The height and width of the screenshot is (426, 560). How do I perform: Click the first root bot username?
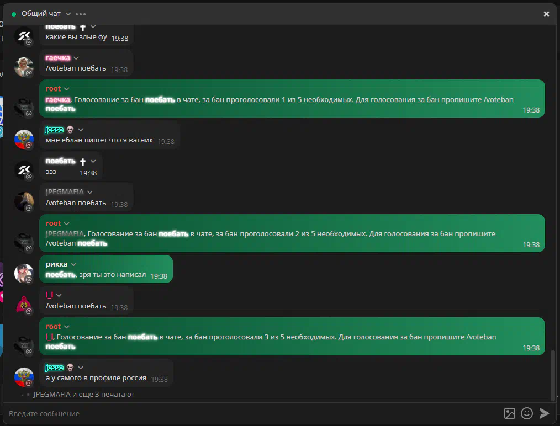click(x=53, y=88)
